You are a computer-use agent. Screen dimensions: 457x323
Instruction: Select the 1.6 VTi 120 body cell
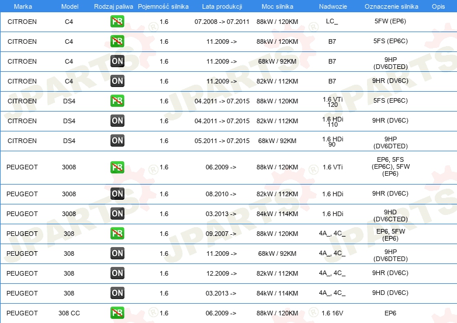tap(333, 102)
